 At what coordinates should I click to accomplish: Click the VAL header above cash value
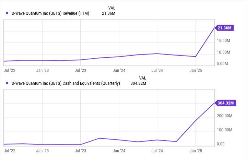tap(143, 78)
